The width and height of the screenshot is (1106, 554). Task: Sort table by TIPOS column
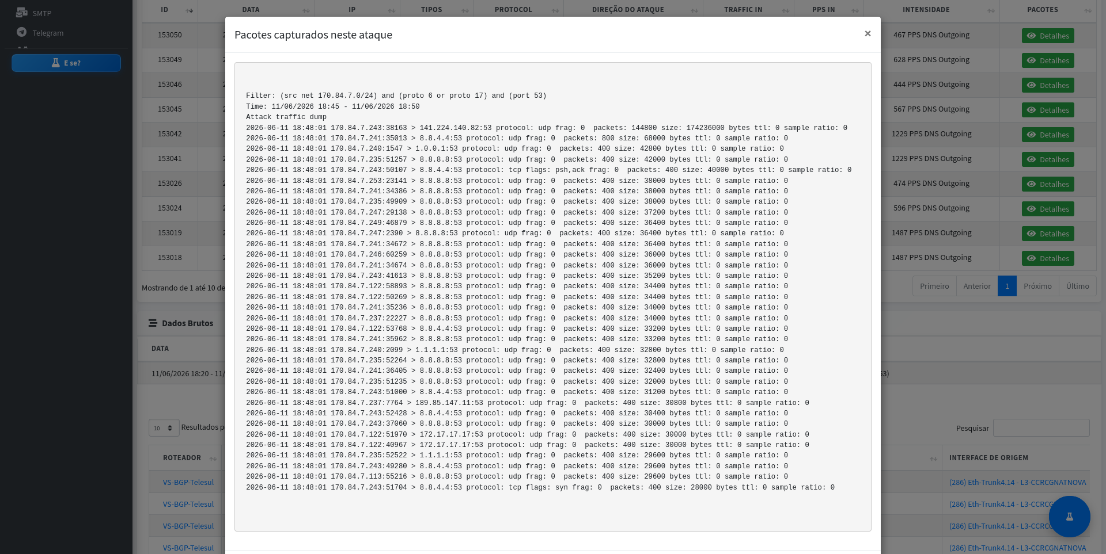point(437,10)
